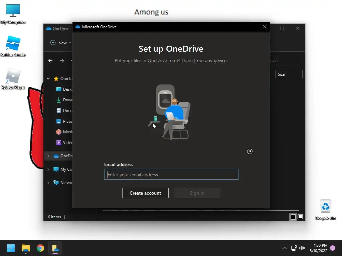The width and height of the screenshot is (342, 256).
Task: Launch Google Chrome from the taskbar
Action: point(40,248)
